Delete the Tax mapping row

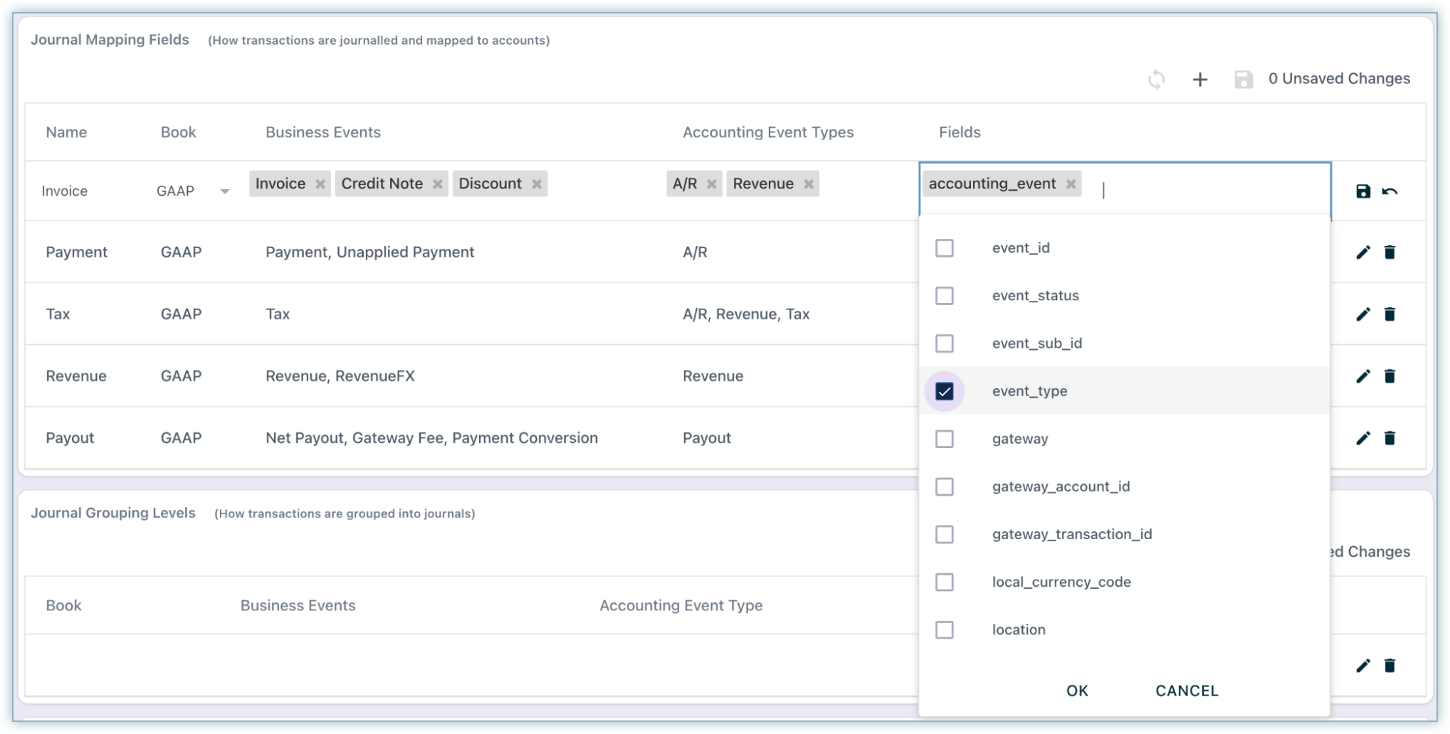click(x=1389, y=314)
